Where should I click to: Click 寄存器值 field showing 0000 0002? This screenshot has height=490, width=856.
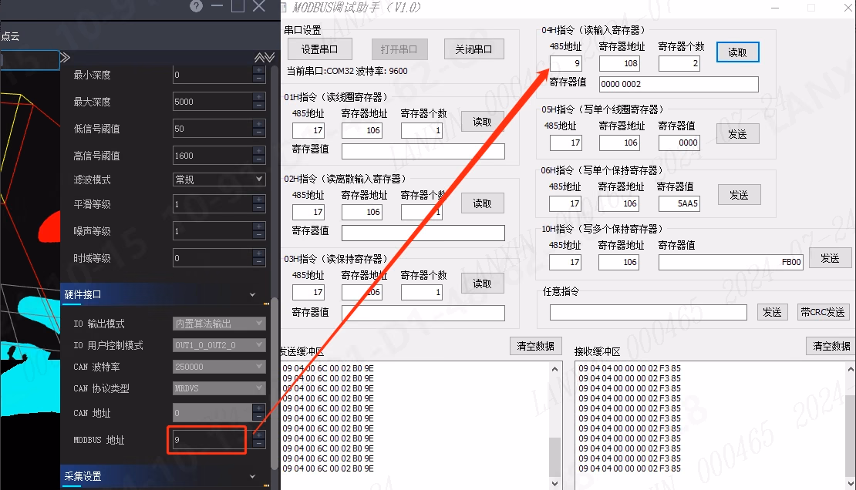[x=679, y=84]
